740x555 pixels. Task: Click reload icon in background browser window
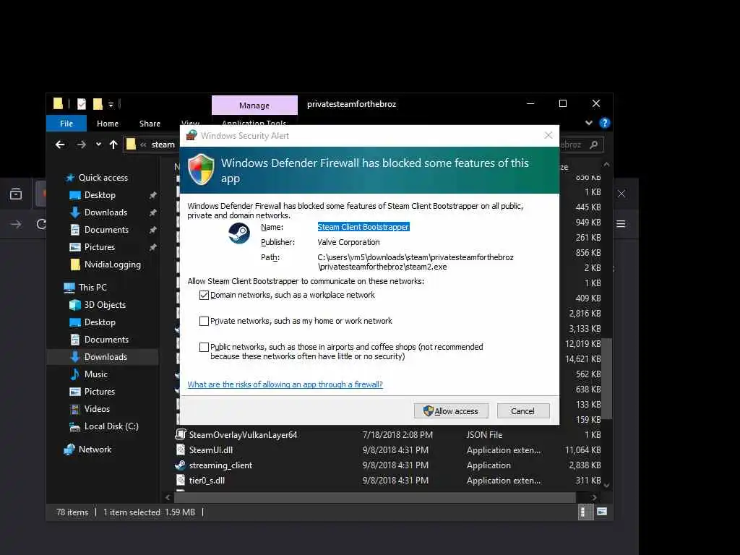point(41,224)
